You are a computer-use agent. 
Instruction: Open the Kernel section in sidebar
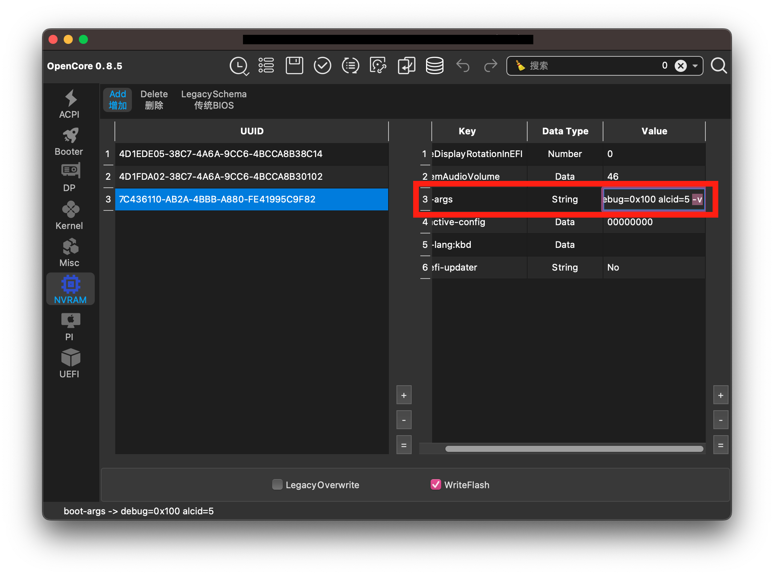pos(70,216)
